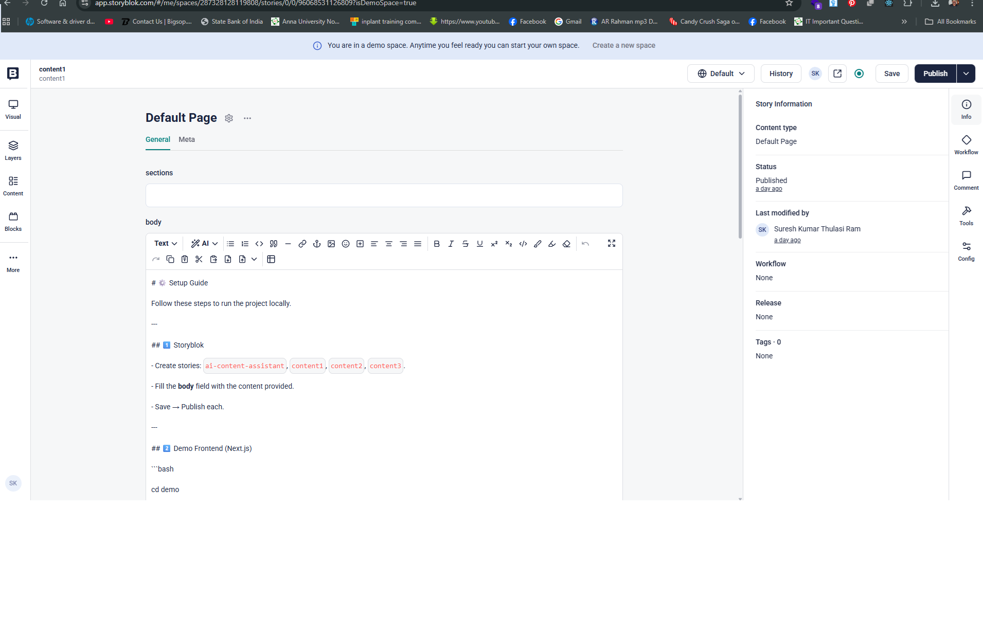Toggle strikethrough formatting

click(x=466, y=244)
